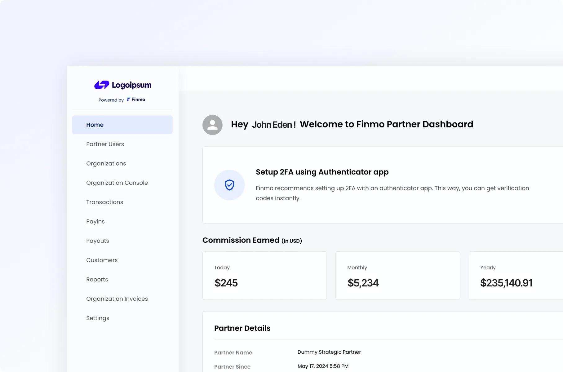View Reports section
Viewport: 563px width, 372px height.
pos(97,280)
